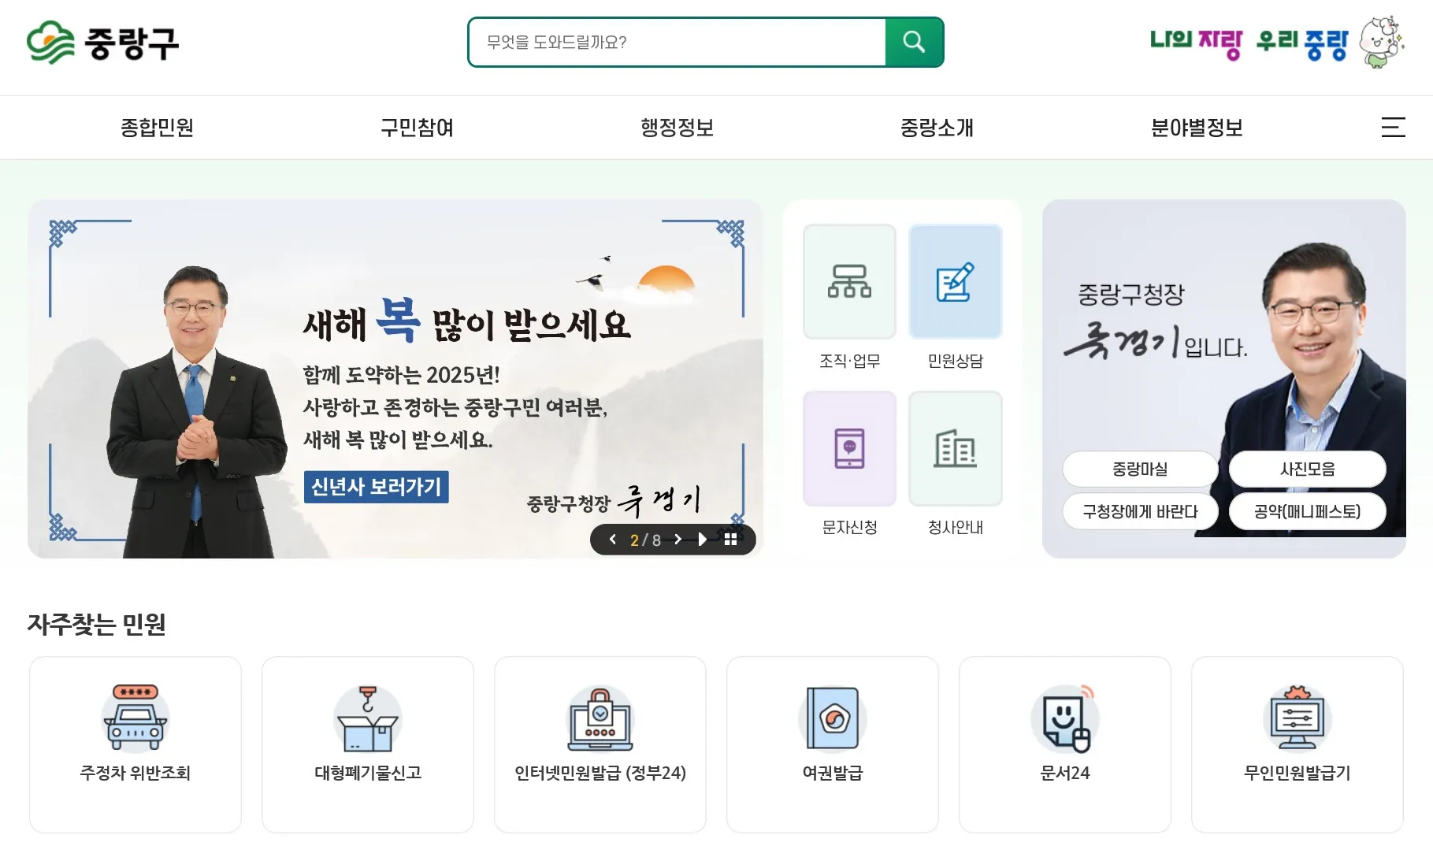
Task: Click the 신년사 보러가기 button
Action: coord(376,487)
